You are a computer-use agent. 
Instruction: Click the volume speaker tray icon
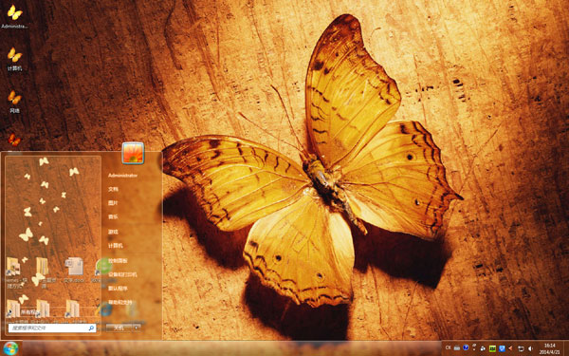[x=530, y=348]
